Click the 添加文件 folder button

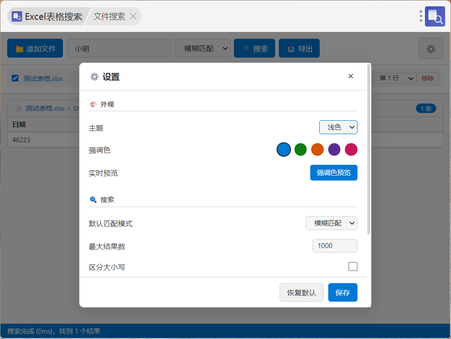pos(35,48)
